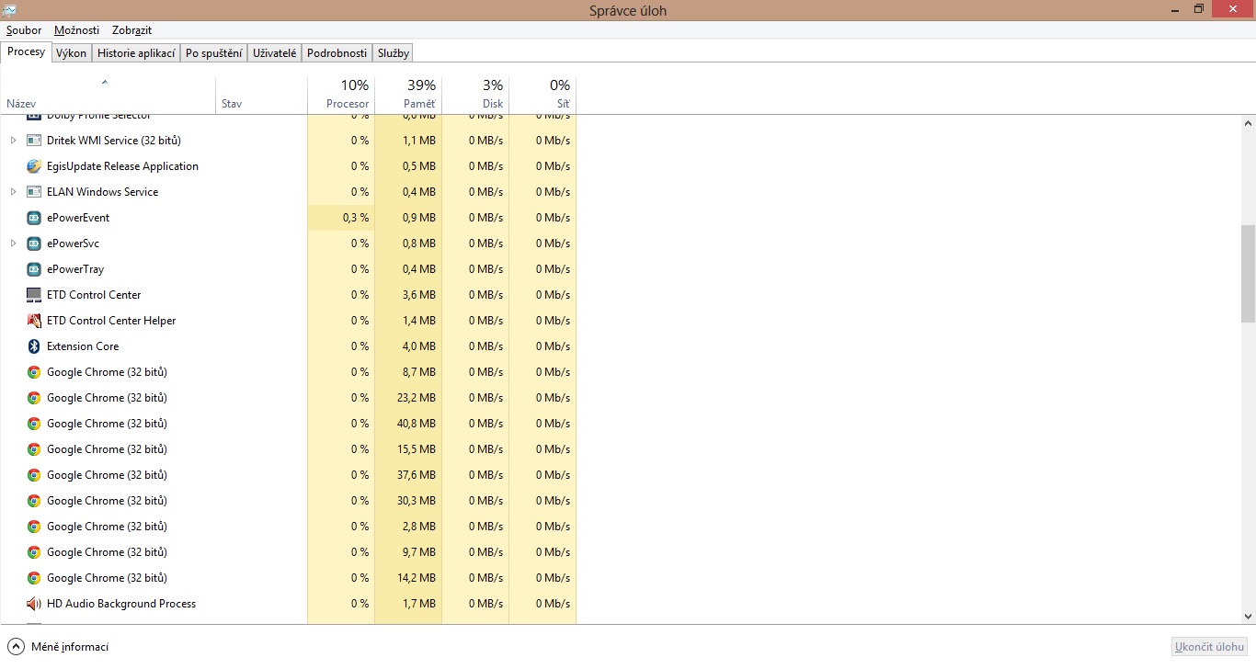Viewport: 1256px width, 669px height.
Task: Go to the Uživatelé tab
Action: point(275,53)
